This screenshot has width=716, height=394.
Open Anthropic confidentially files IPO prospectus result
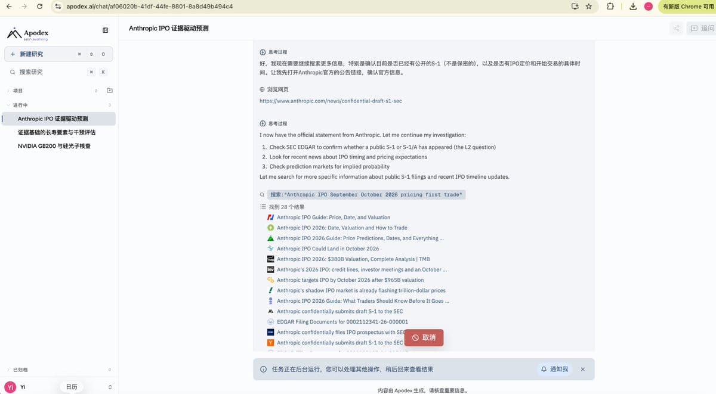pos(341,332)
